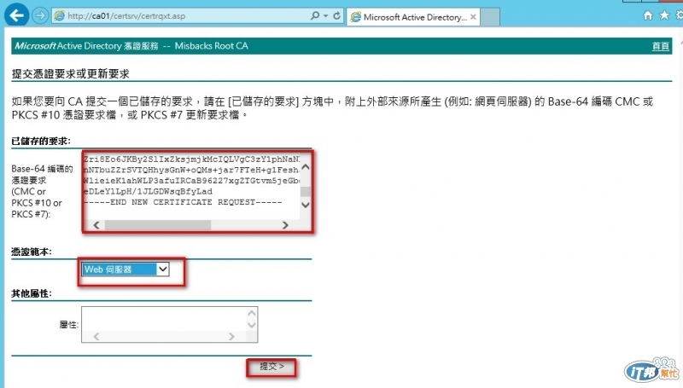
Task: Open the browser Tools gear icon
Action: pyautogui.click(x=679, y=15)
